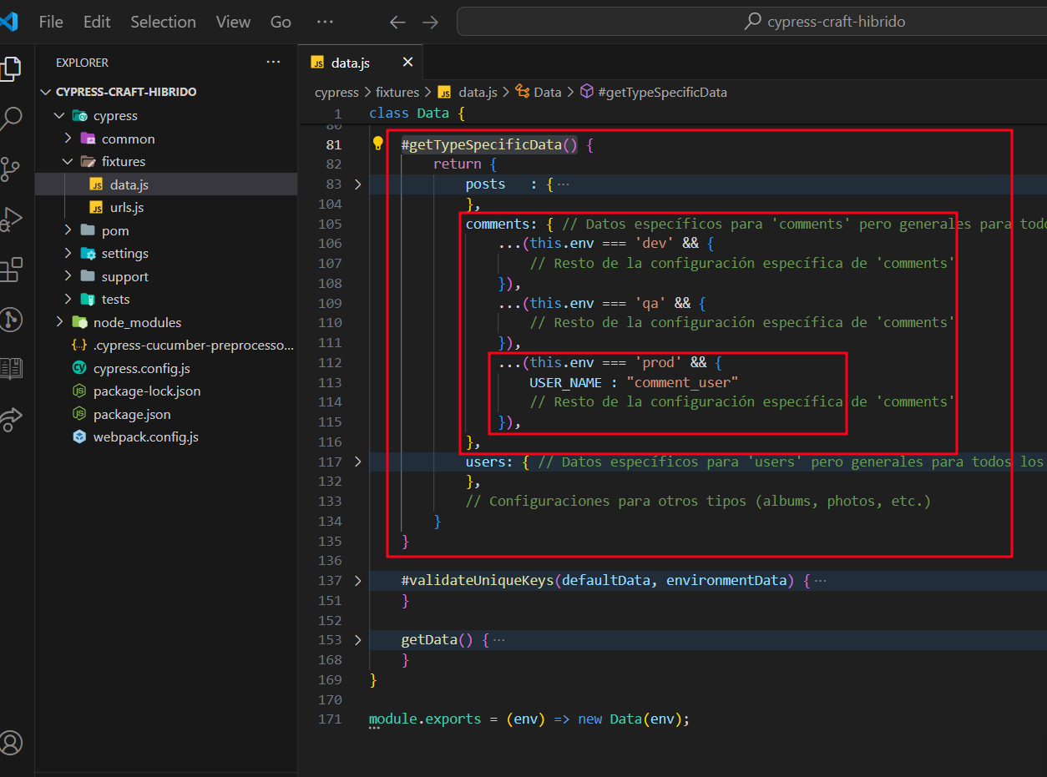This screenshot has width=1047, height=777.
Task: Unfold the users block on line 117
Action: [357, 462]
